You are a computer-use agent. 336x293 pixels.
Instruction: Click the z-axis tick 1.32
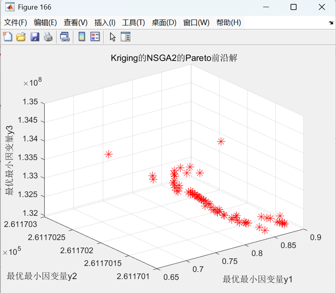(x=30, y=213)
